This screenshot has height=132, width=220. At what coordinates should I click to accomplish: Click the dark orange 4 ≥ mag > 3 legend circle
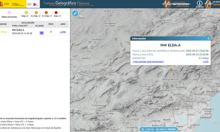[46, 13]
